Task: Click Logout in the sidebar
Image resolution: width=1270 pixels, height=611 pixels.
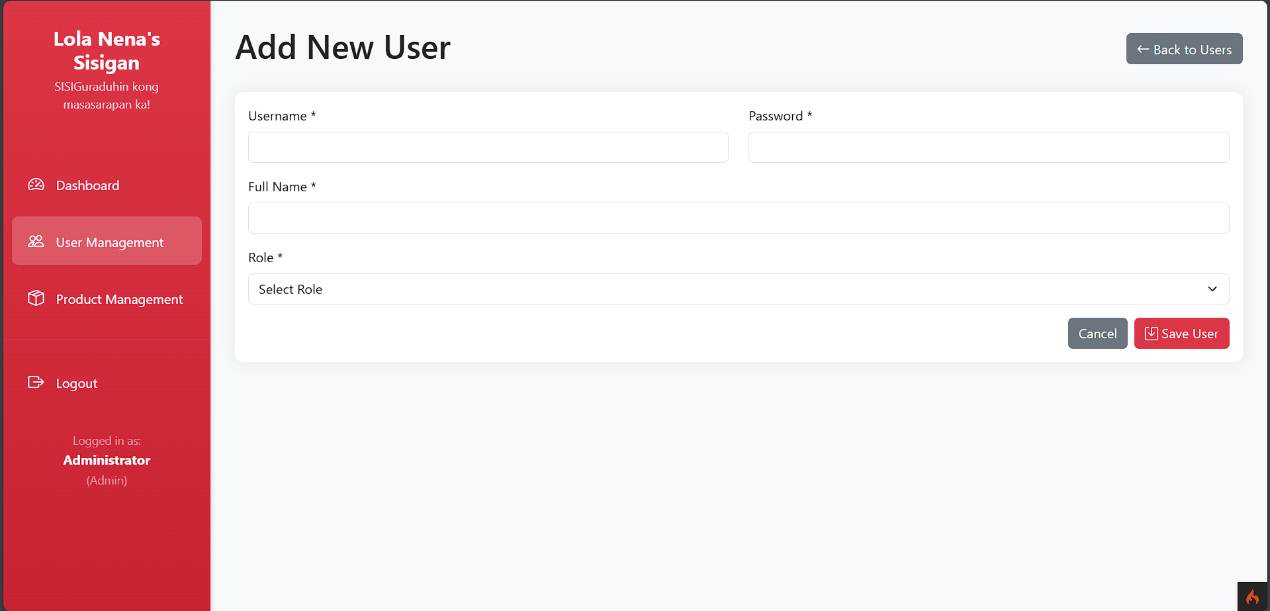Action: [76, 383]
